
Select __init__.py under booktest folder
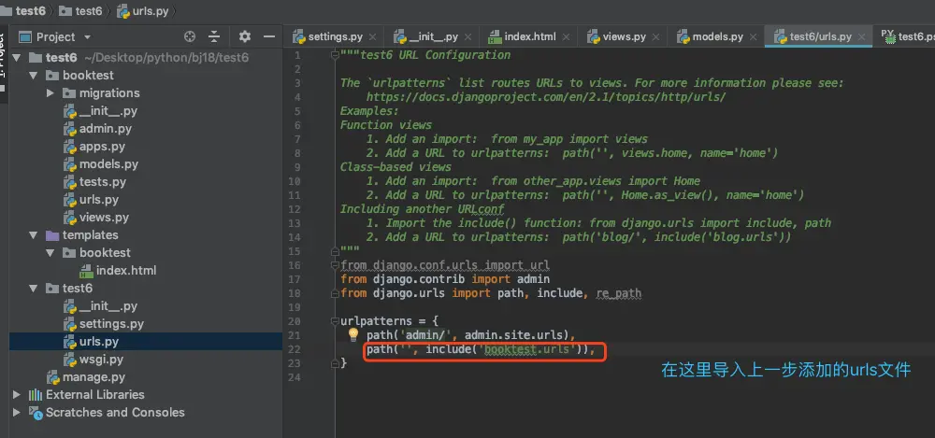pyautogui.click(x=108, y=111)
